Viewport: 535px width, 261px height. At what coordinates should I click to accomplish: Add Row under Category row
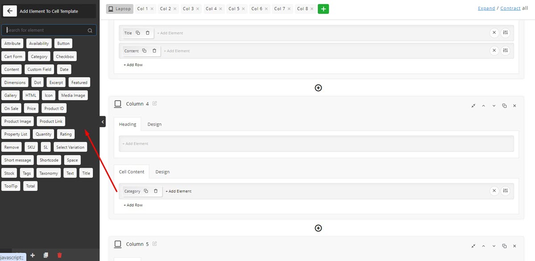(x=133, y=205)
